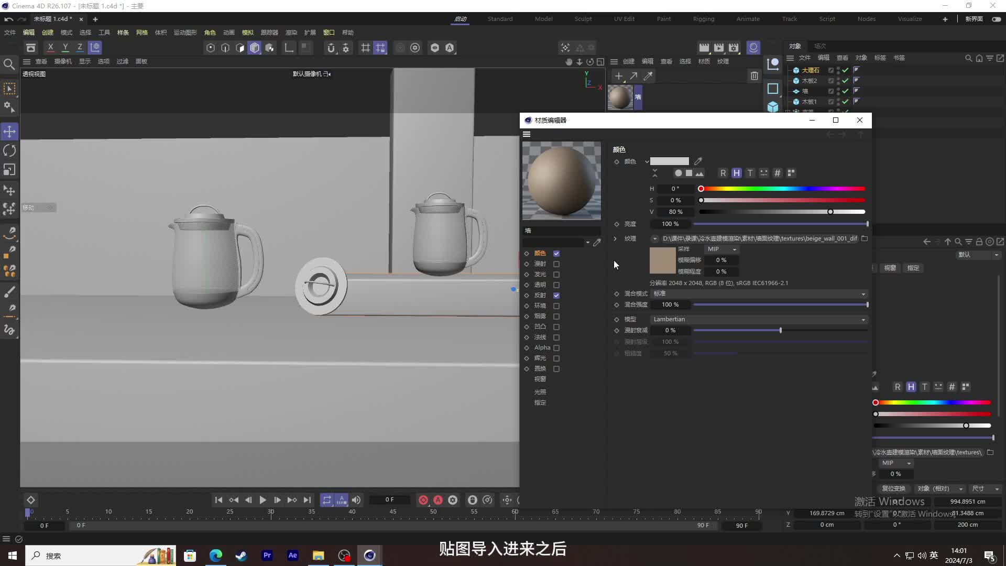Click the record keyframe red button
The height and width of the screenshot is (566, 1006).
[x=423, y=500]
